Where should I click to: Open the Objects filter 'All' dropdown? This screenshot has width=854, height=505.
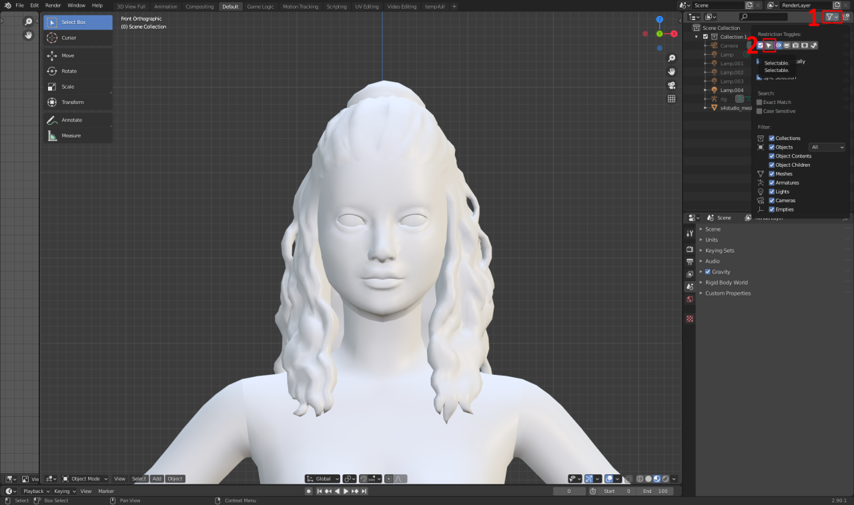(x=827, y=147)
